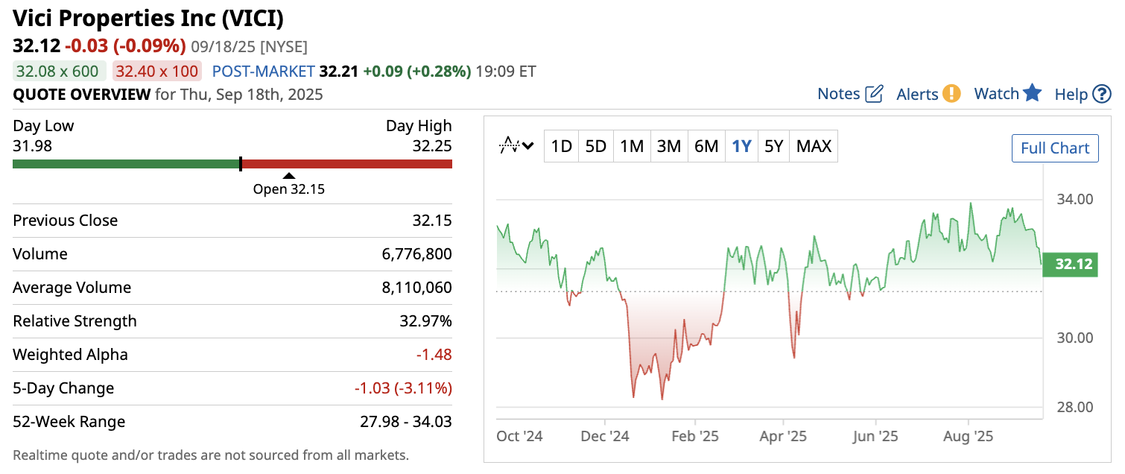The height and width of the screenshot is (474, 1125).
Task: Click the Alerts link text
Action: [x=917, y=94]
